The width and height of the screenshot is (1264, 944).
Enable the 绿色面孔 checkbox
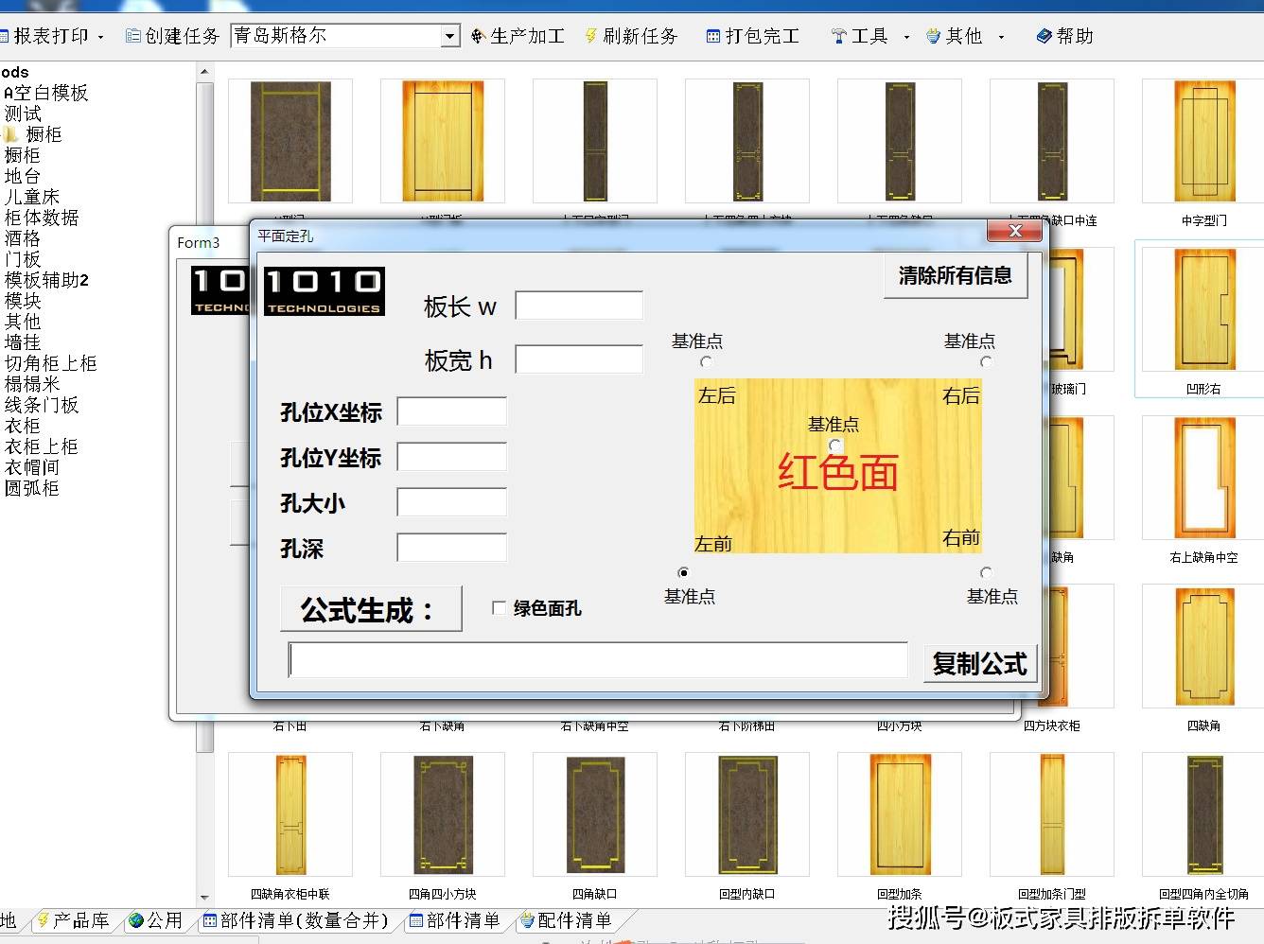(x=499, y=608)
